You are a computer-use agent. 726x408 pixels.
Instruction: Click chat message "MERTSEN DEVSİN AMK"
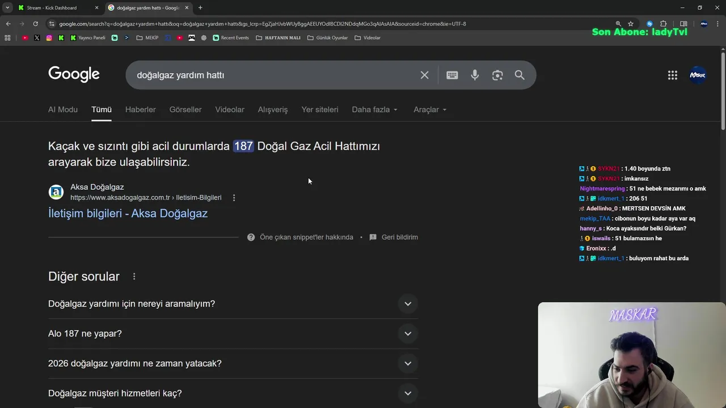coord(654,209)
